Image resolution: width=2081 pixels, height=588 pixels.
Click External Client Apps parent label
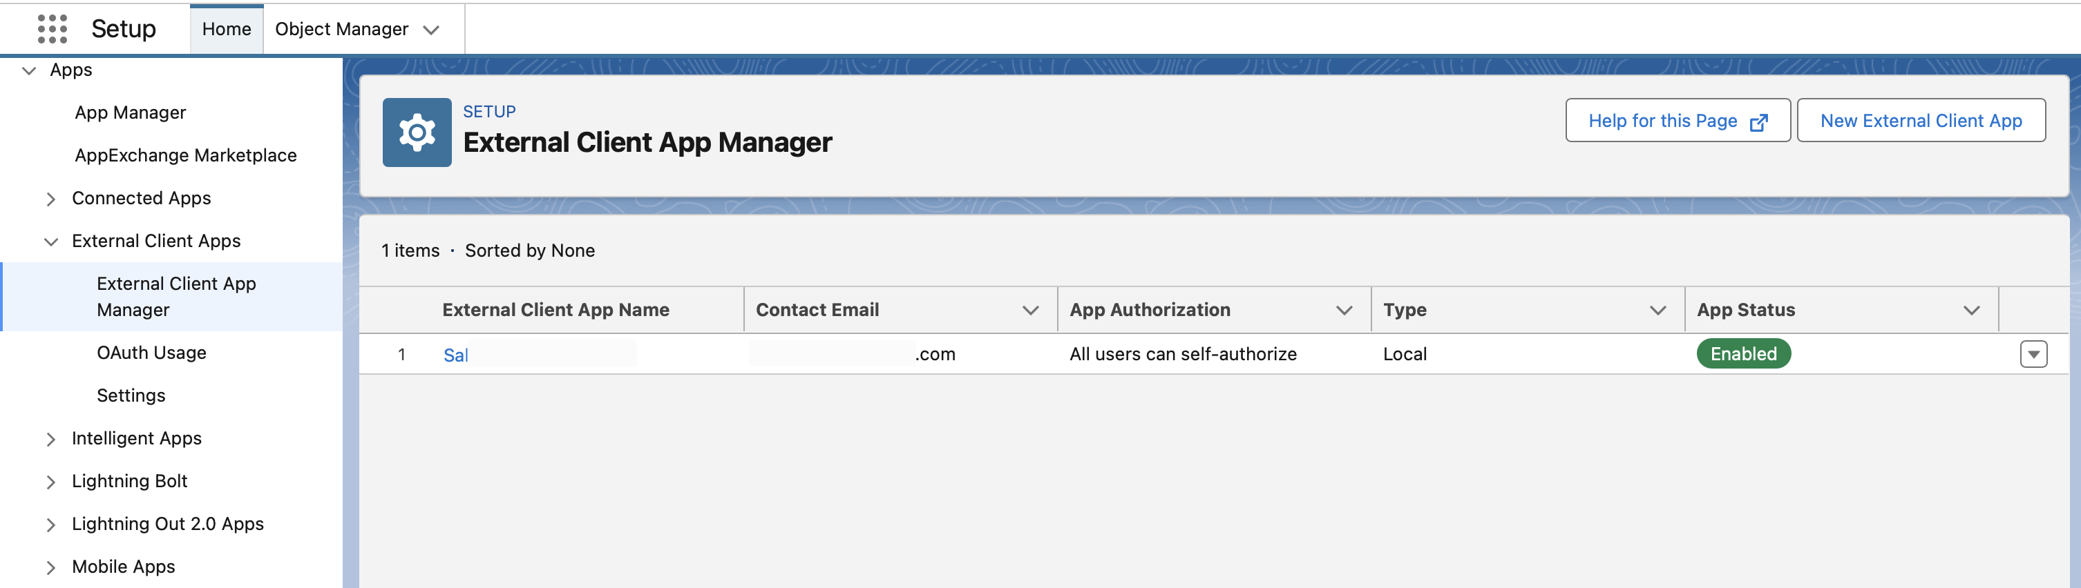(x=156, y=241)
